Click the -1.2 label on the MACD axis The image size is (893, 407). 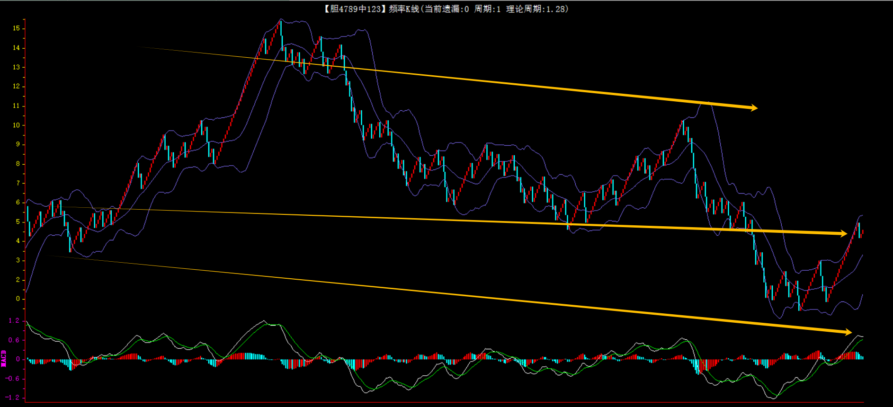13,398
